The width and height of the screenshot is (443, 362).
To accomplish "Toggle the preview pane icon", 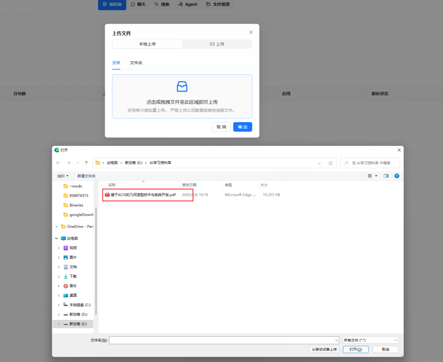I will pos(386,176).
